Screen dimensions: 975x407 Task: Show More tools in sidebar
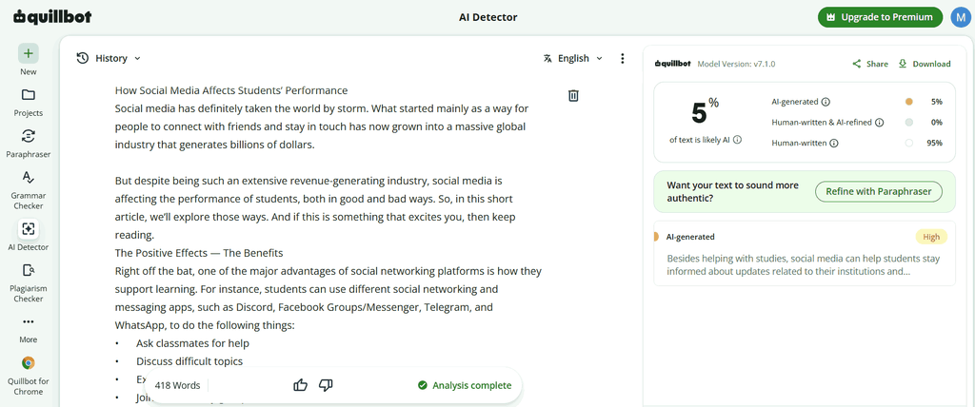click(28, 329)
